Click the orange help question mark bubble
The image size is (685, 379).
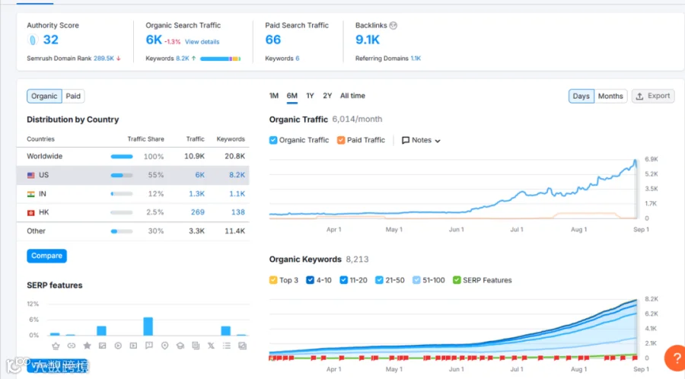(x=675, y=358)
